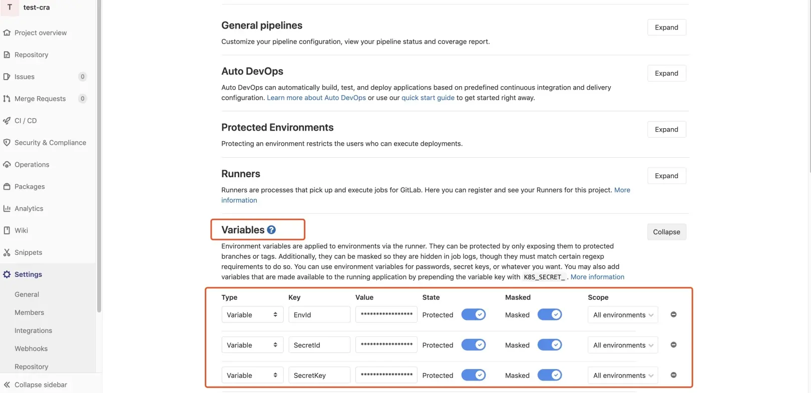Screen dimensions: 811x393
Task: Collapse the Variables section
Action: click(x=666, y=232)
